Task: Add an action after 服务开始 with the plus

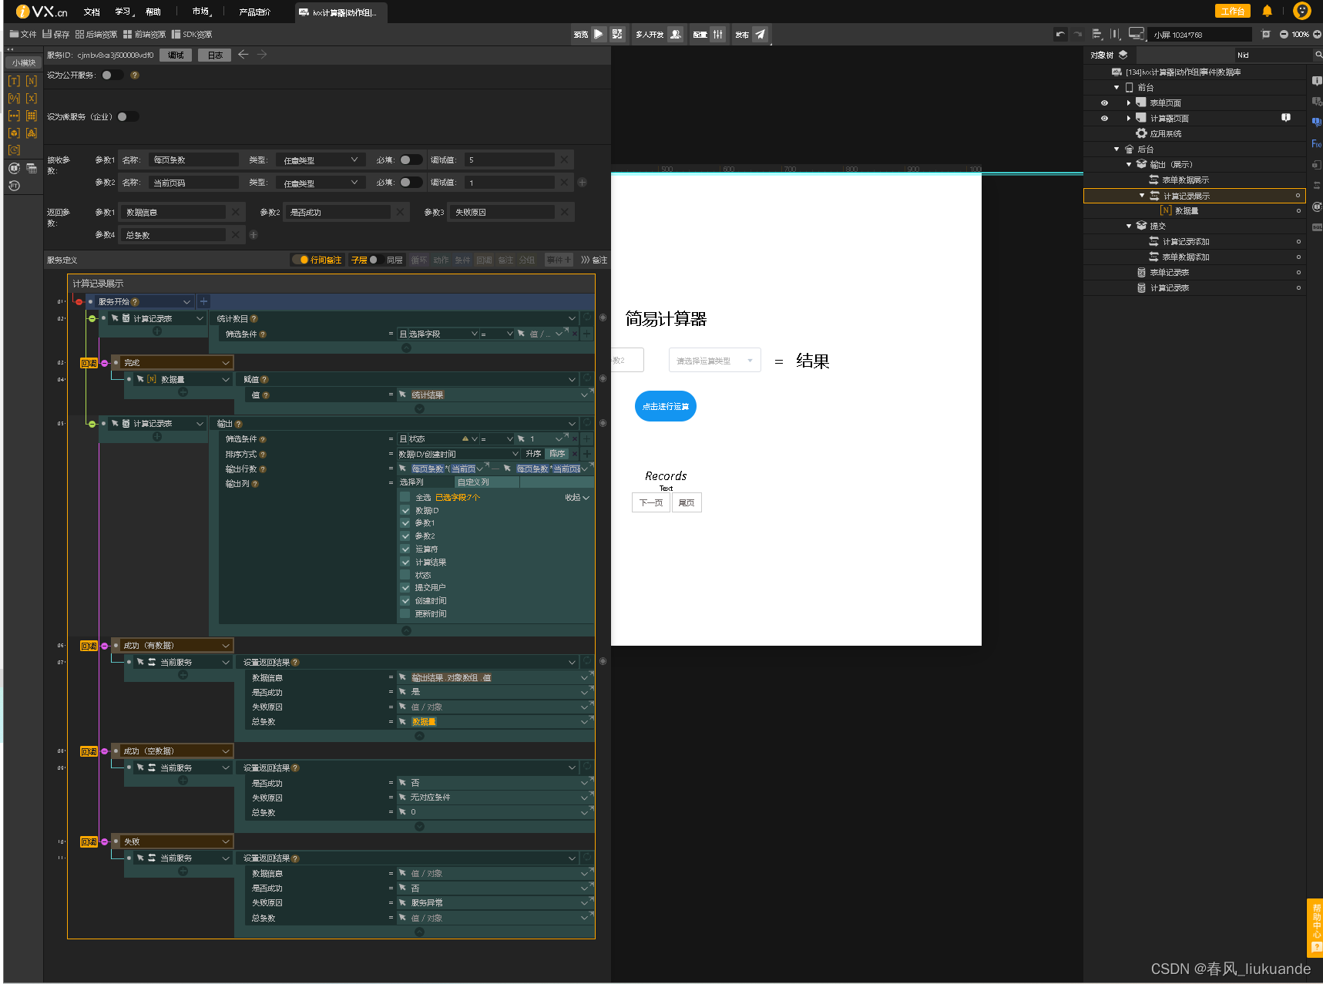Action: coord(204,301)
